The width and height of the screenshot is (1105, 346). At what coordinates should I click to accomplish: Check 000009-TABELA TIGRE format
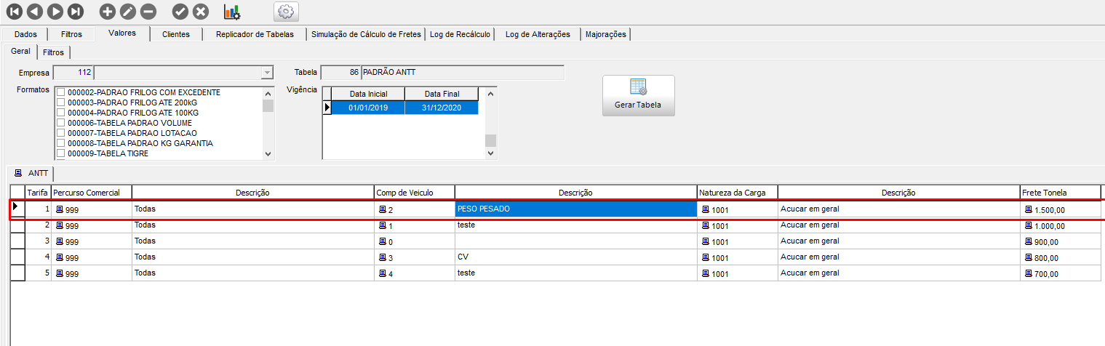point(60,153)
